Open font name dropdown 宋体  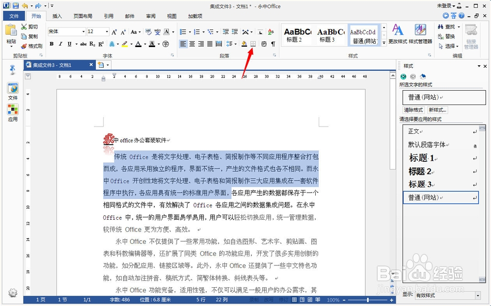(83, 31)
